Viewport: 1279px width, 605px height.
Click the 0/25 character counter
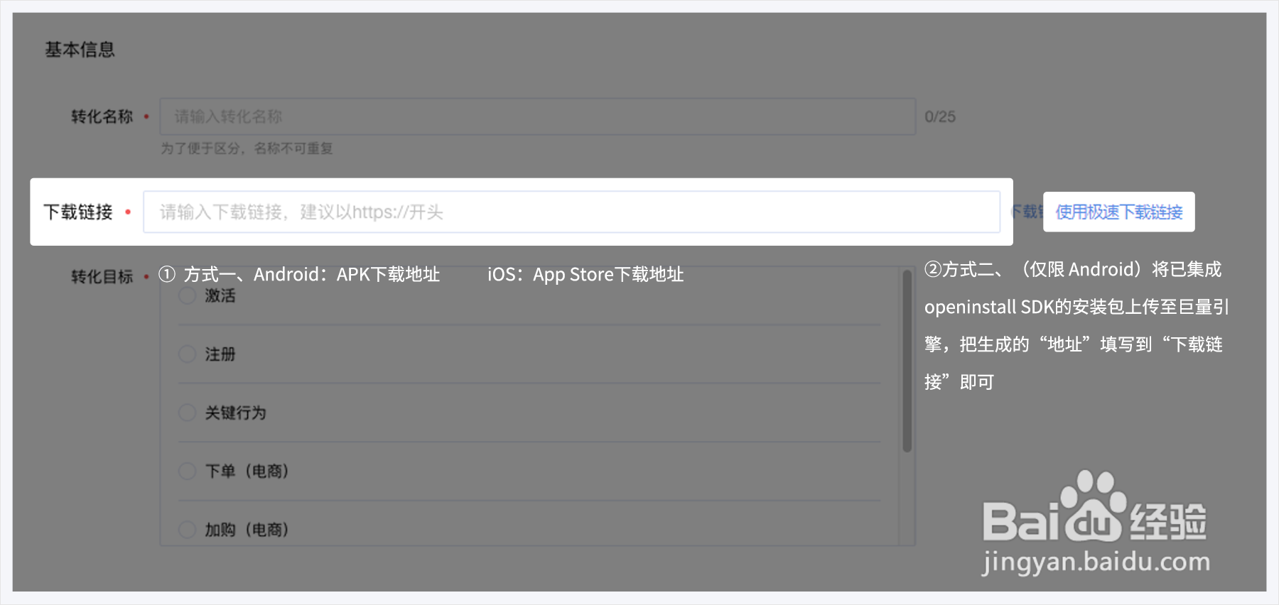pos(940,116)
